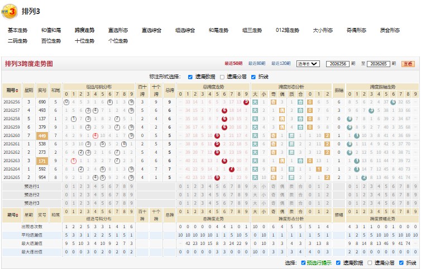Click 奖号 690 in row 2026256

point(42,102)
